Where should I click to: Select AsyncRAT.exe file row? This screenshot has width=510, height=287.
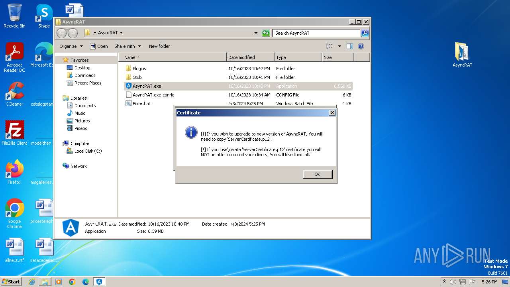(238, 86)
